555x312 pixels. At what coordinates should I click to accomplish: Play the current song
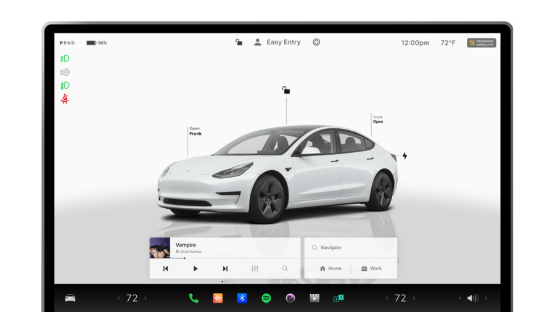(x=195, y=268)
